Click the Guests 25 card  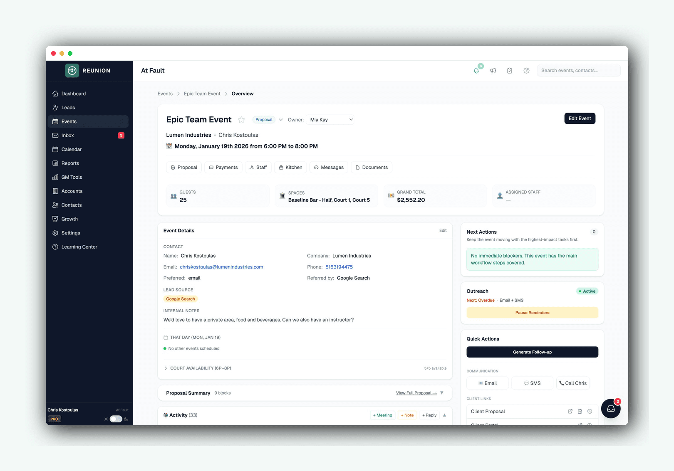218,196
